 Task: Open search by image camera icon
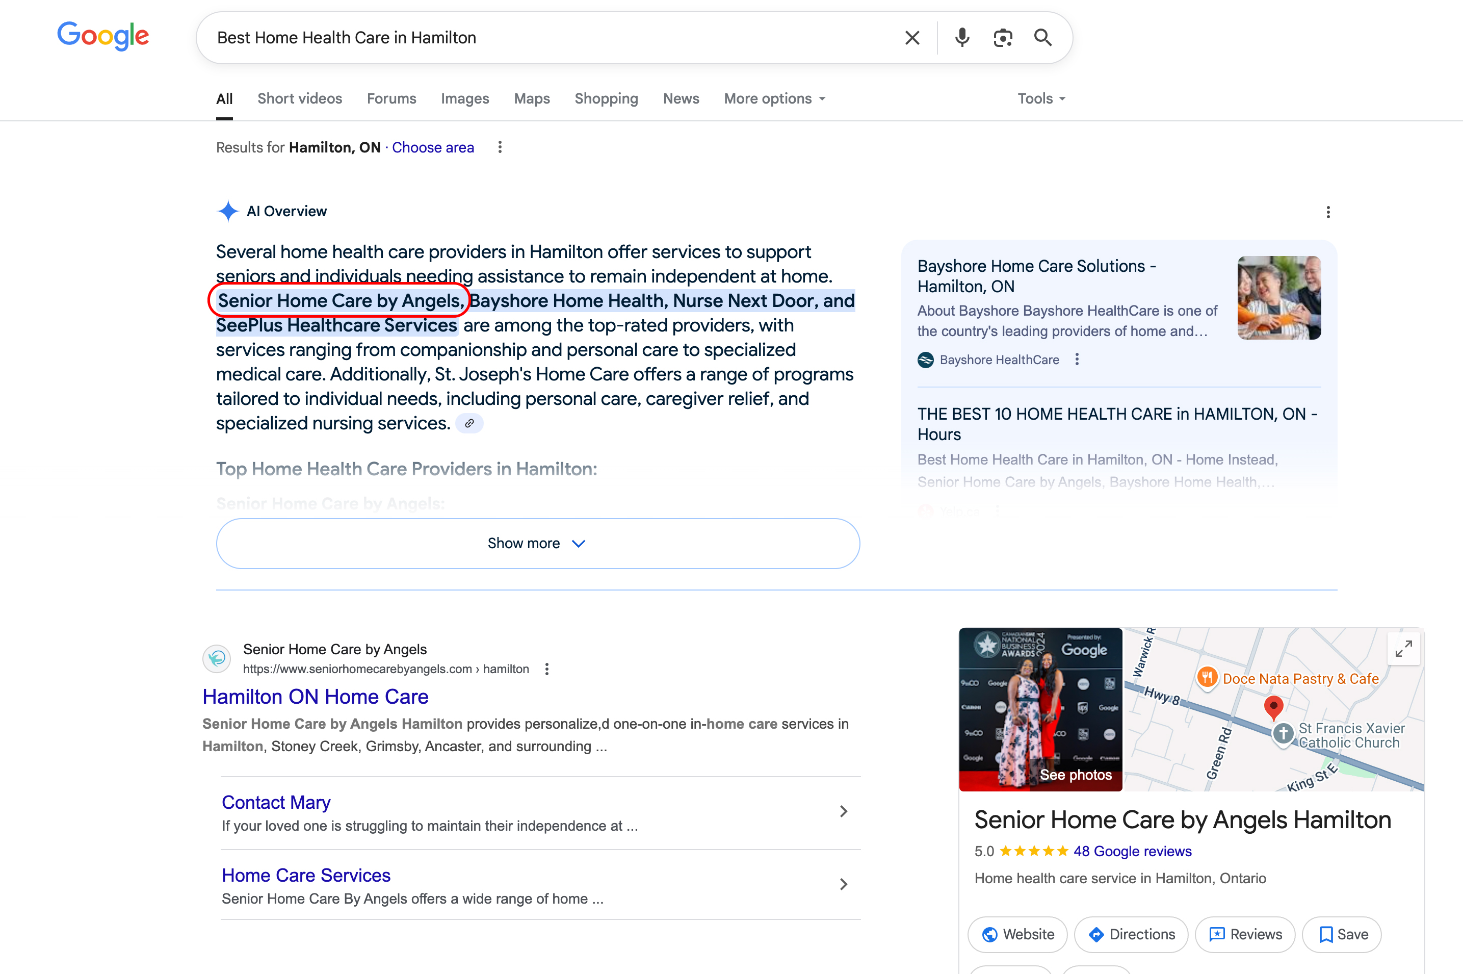point(1002,38)
